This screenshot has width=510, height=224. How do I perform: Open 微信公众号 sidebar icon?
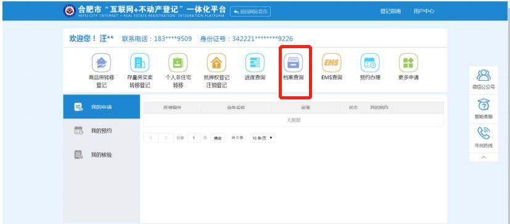(x=483, y=75)
